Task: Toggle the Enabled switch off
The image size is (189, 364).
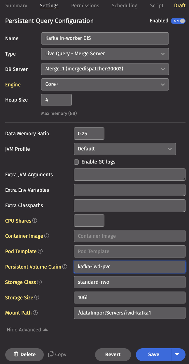Action: tap(178, 21)
